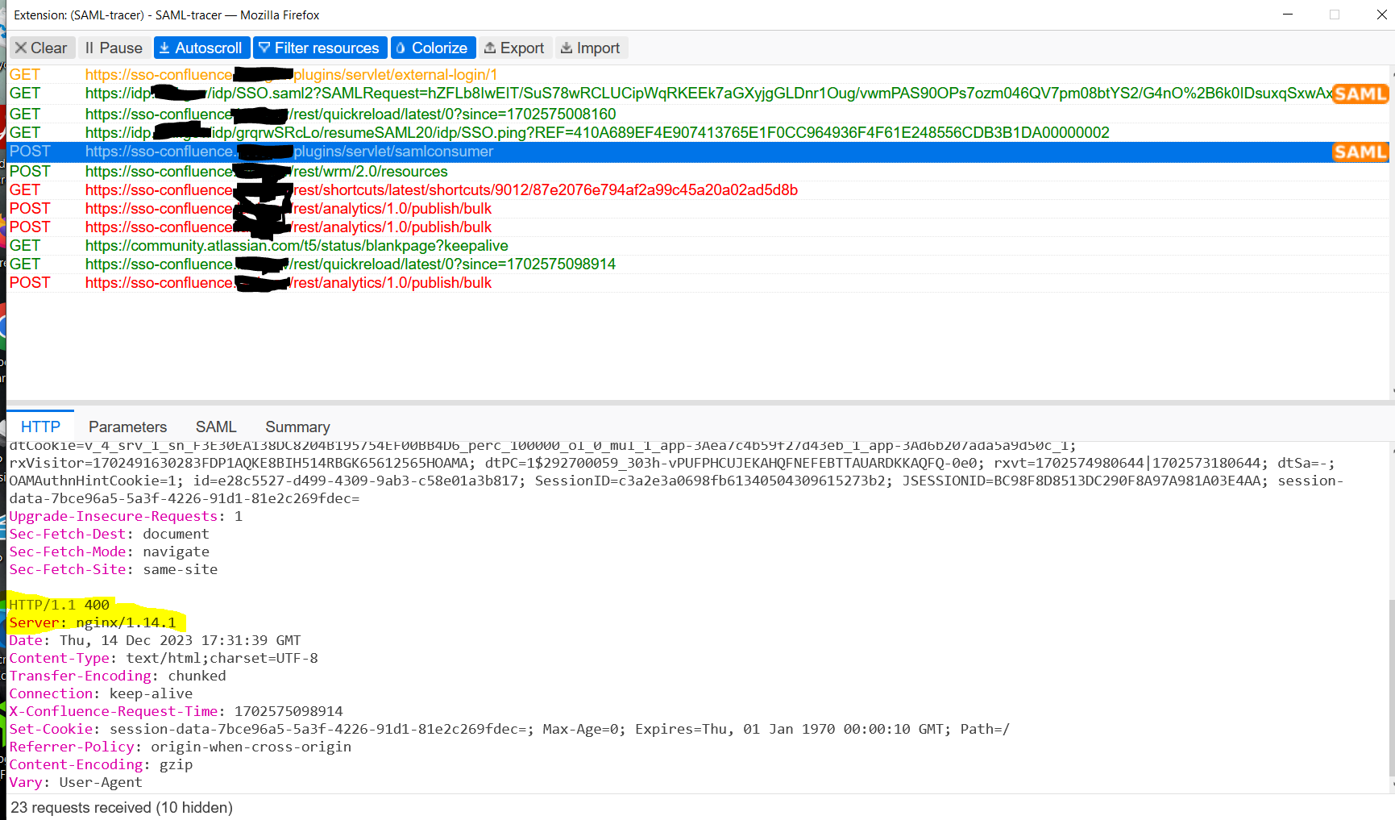Screen dimensions: 1395x820
Task: Pause request capturing
Action: click(x=114, y=48)
